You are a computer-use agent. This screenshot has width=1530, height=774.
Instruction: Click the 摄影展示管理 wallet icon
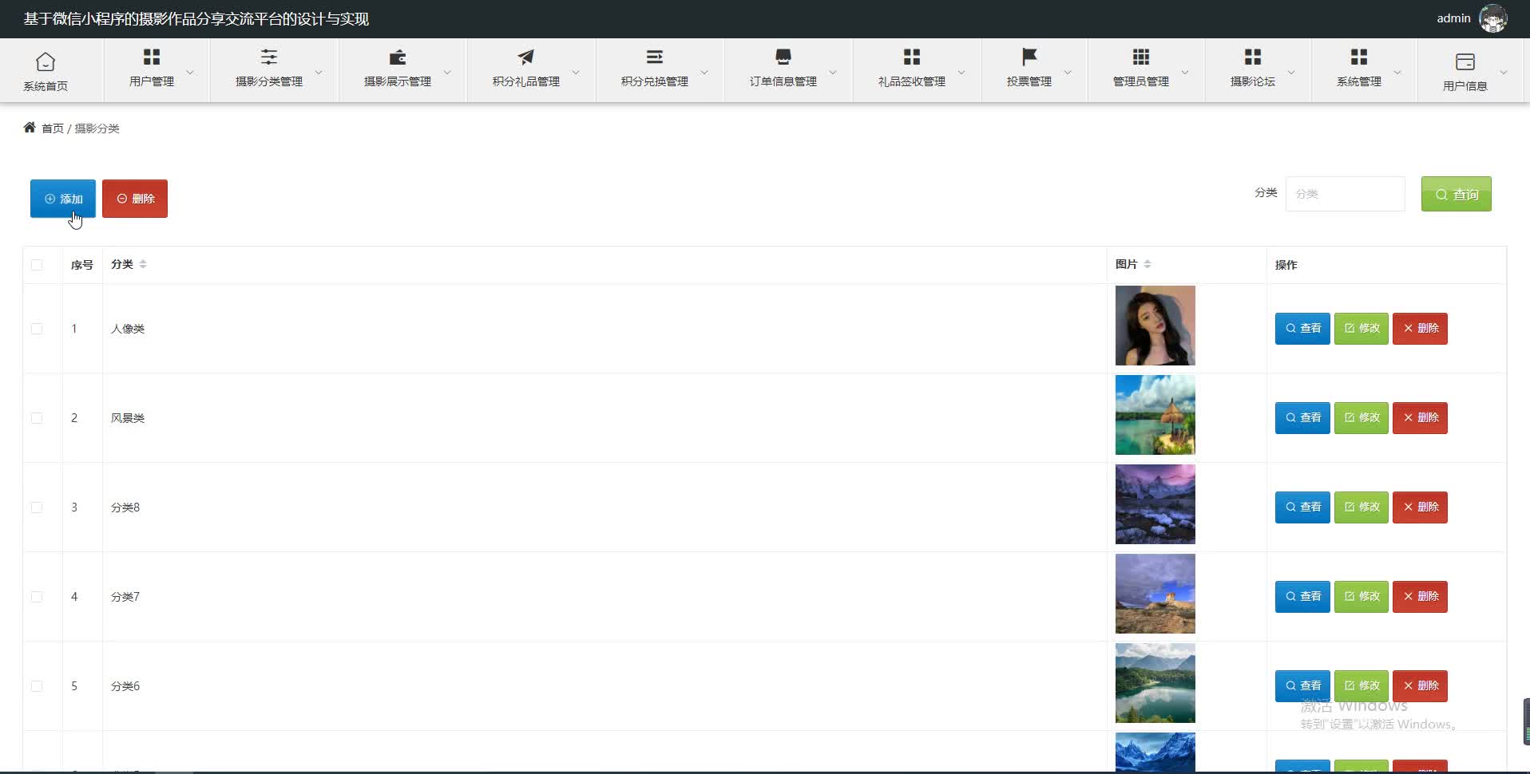click(398, 57)
